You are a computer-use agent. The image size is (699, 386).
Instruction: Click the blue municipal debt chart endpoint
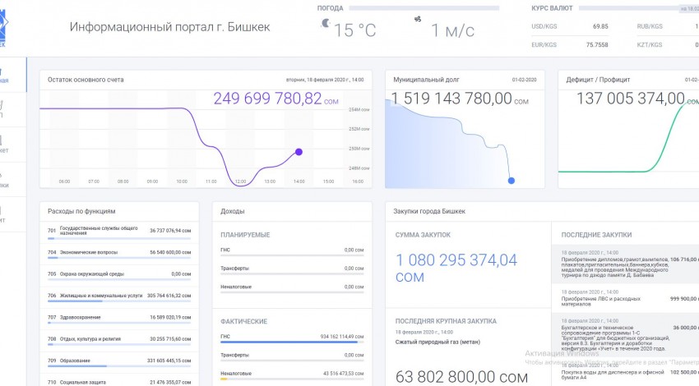pyautogui.click(x=511, y=181)
